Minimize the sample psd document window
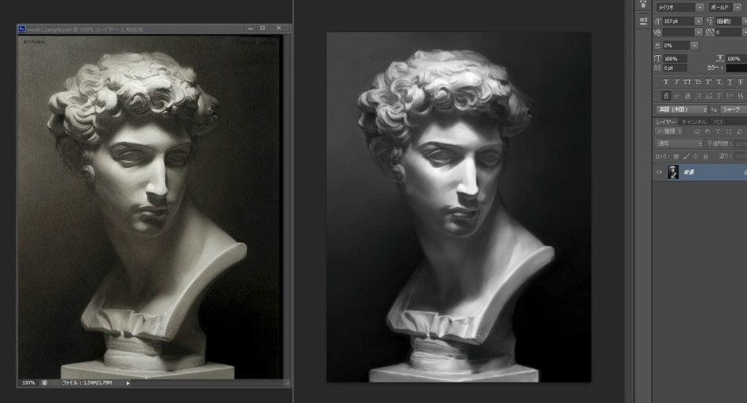 coord(251,28)
